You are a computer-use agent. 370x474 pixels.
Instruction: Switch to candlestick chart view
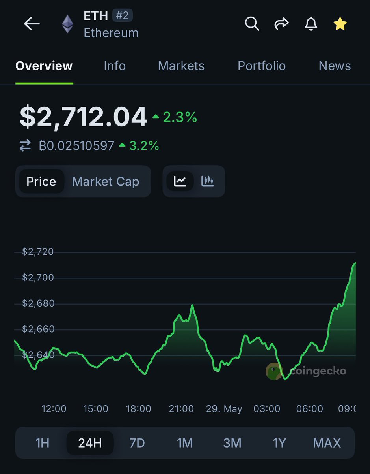208,181
